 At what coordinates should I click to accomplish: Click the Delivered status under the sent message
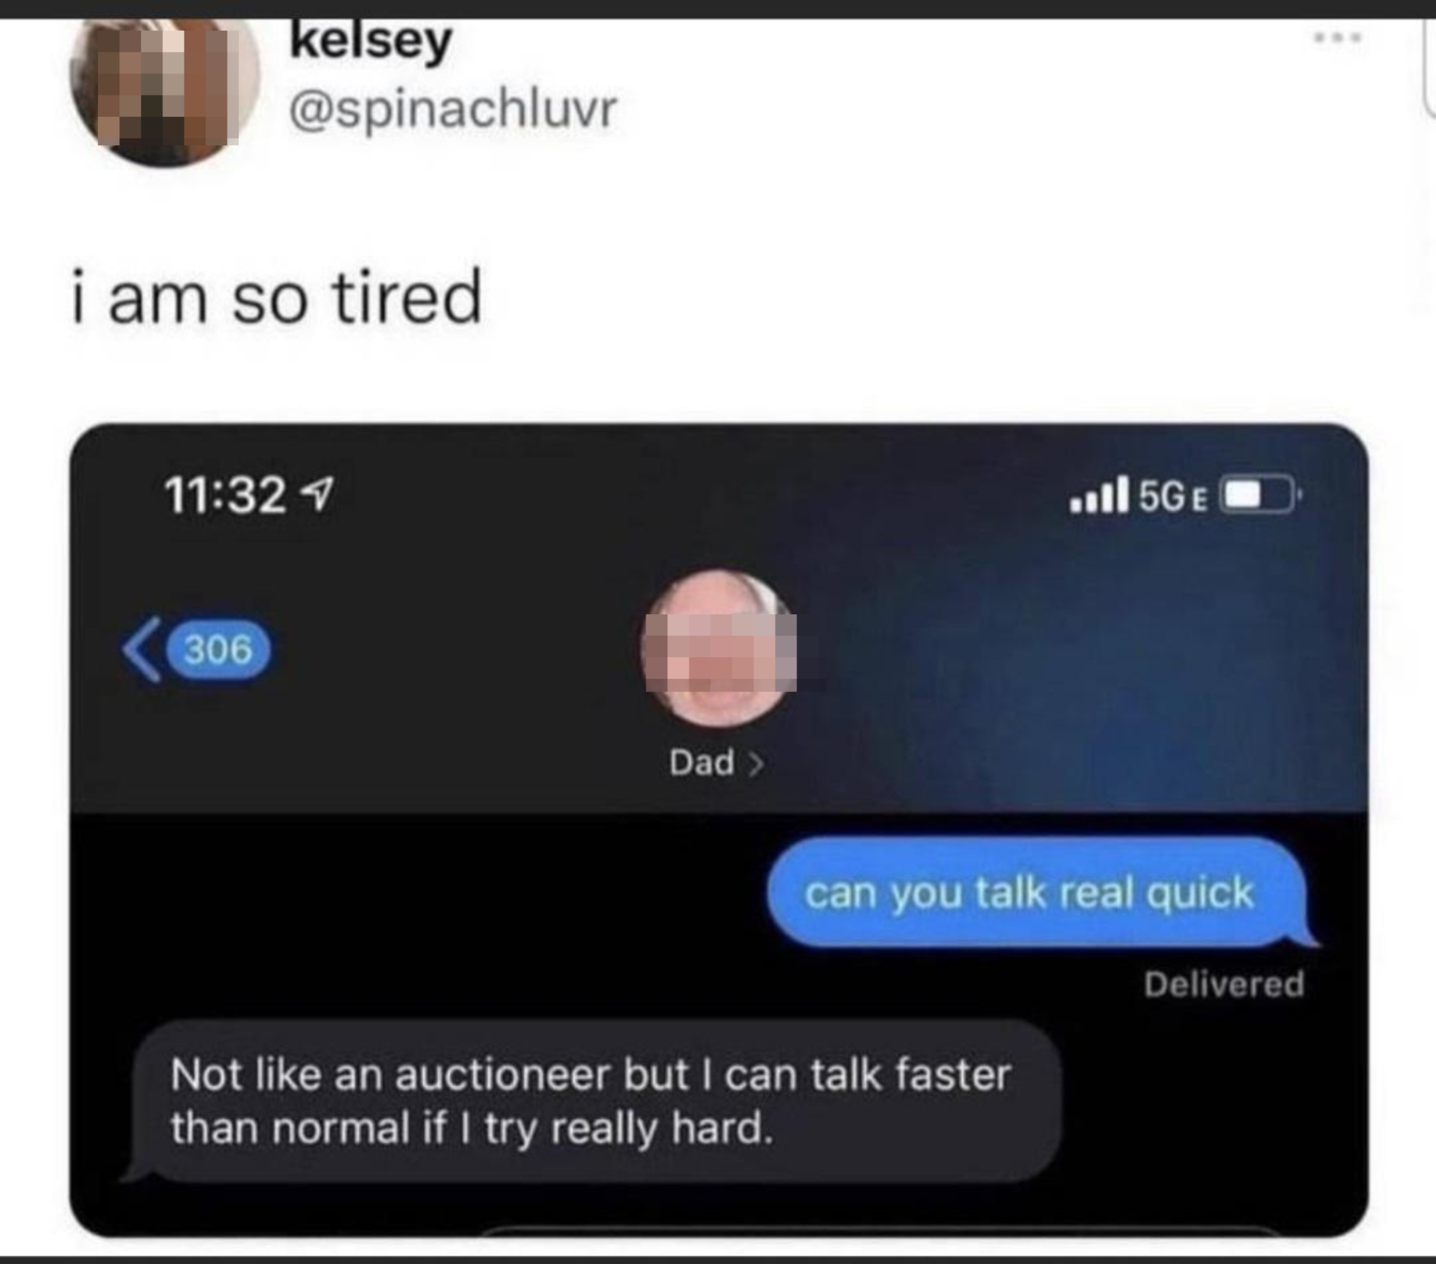(x=1224, y=983)
